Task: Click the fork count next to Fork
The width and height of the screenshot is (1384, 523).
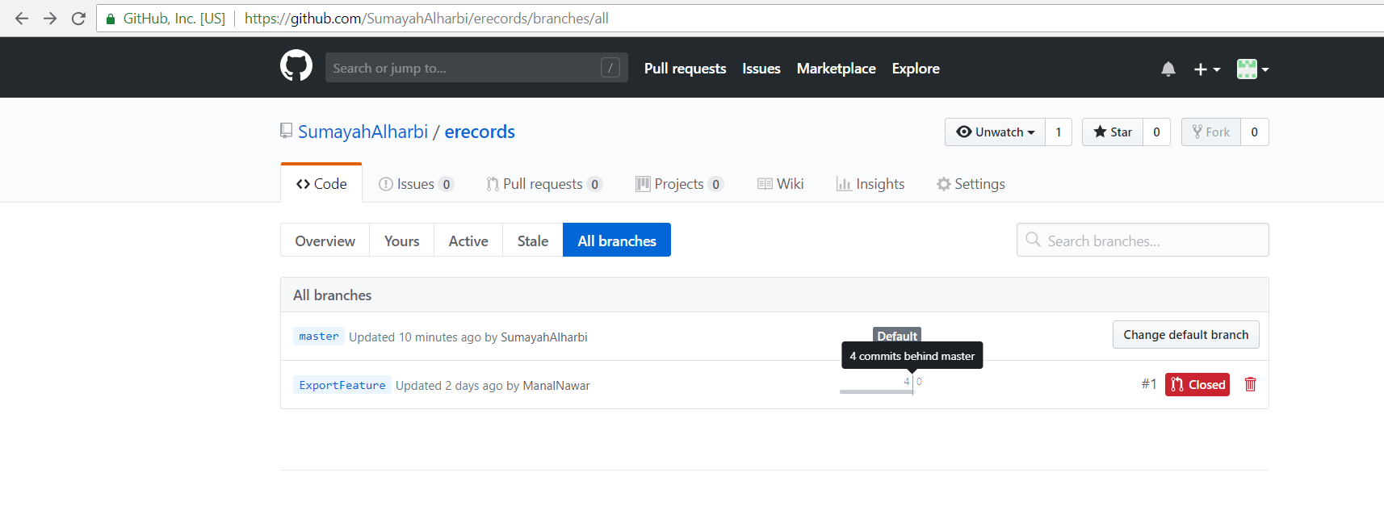Action: [1254, 132]
